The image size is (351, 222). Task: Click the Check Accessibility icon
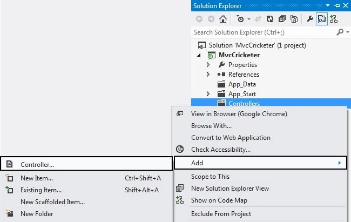click(180, 149)
